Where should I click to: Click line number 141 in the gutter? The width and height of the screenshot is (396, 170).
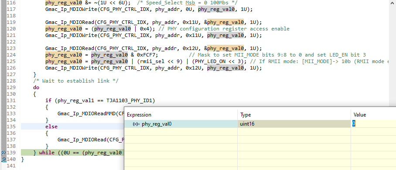click(x=11, y=166)
